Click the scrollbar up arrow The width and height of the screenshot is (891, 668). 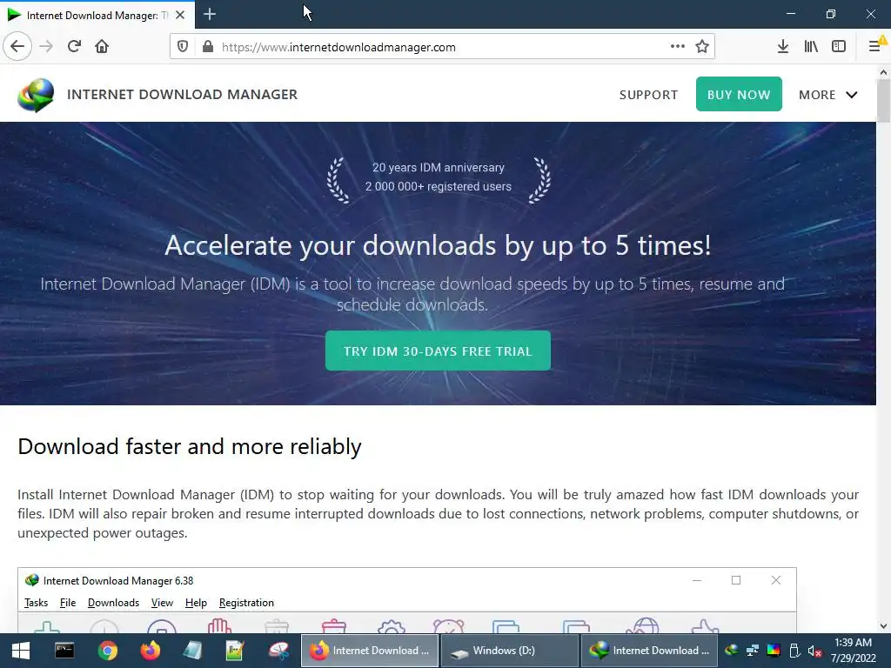883,72
